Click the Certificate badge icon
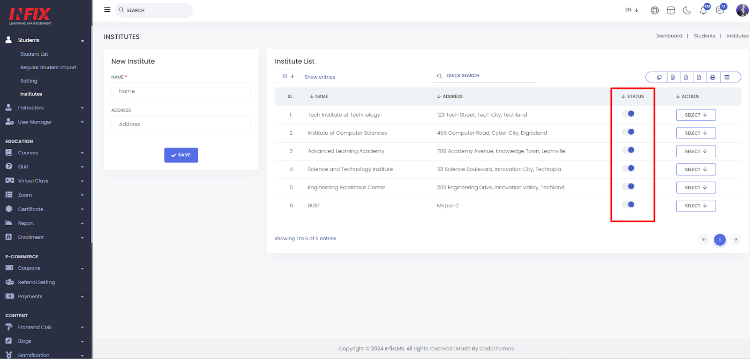 (x=9, y=209)
